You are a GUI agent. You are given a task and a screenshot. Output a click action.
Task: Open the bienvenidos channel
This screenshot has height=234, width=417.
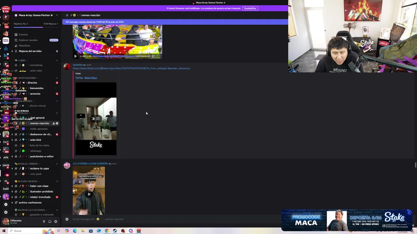[x=36, y=88]
